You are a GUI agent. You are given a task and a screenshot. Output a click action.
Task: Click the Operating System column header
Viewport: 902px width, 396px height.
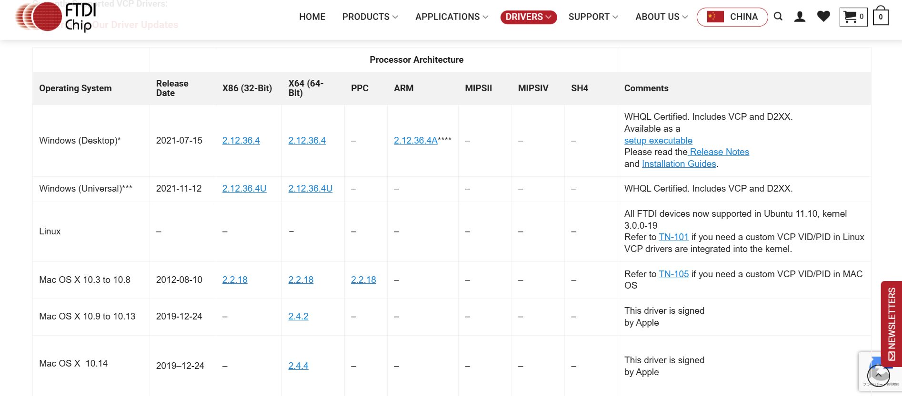pos(75,88)
